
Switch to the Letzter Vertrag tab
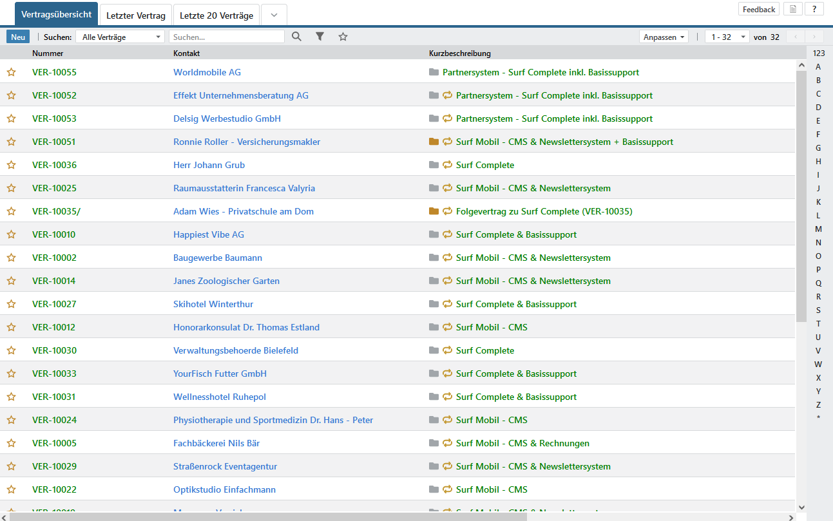[136, 15]
